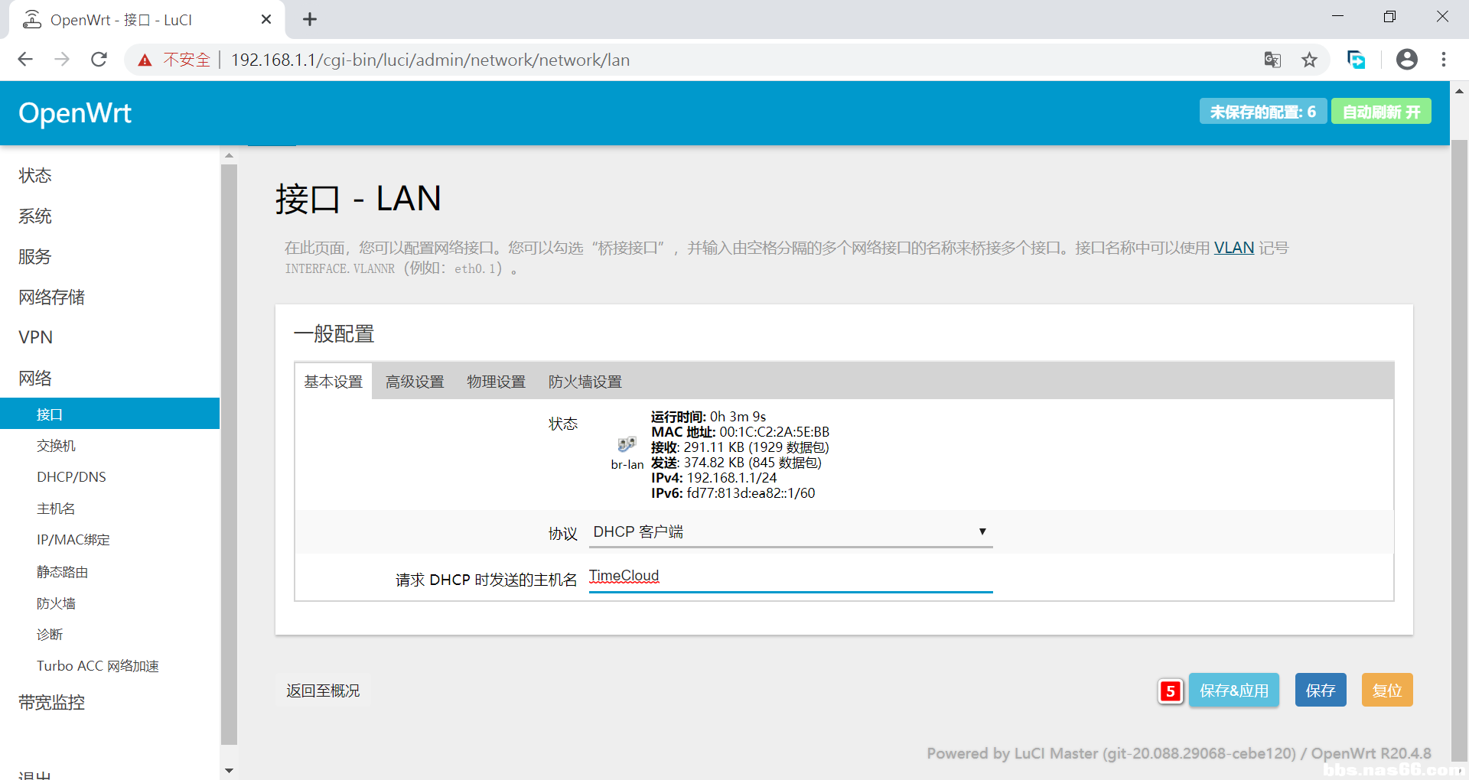Select the 接口 submenu item
Screen dimensions: 1469x780
109,414
